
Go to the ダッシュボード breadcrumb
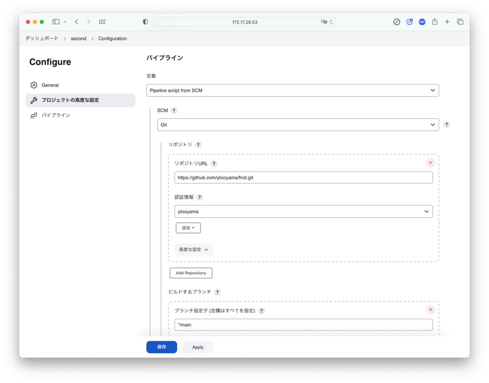tap(42, 39)
